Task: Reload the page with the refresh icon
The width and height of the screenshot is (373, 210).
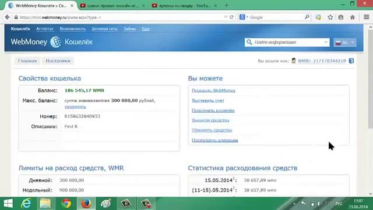Action: [231, 17]
